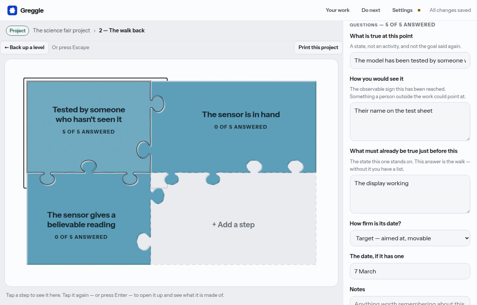Screen dimensions: 477x305
Task: Click the date field showing 7 March
Action: 410,271
